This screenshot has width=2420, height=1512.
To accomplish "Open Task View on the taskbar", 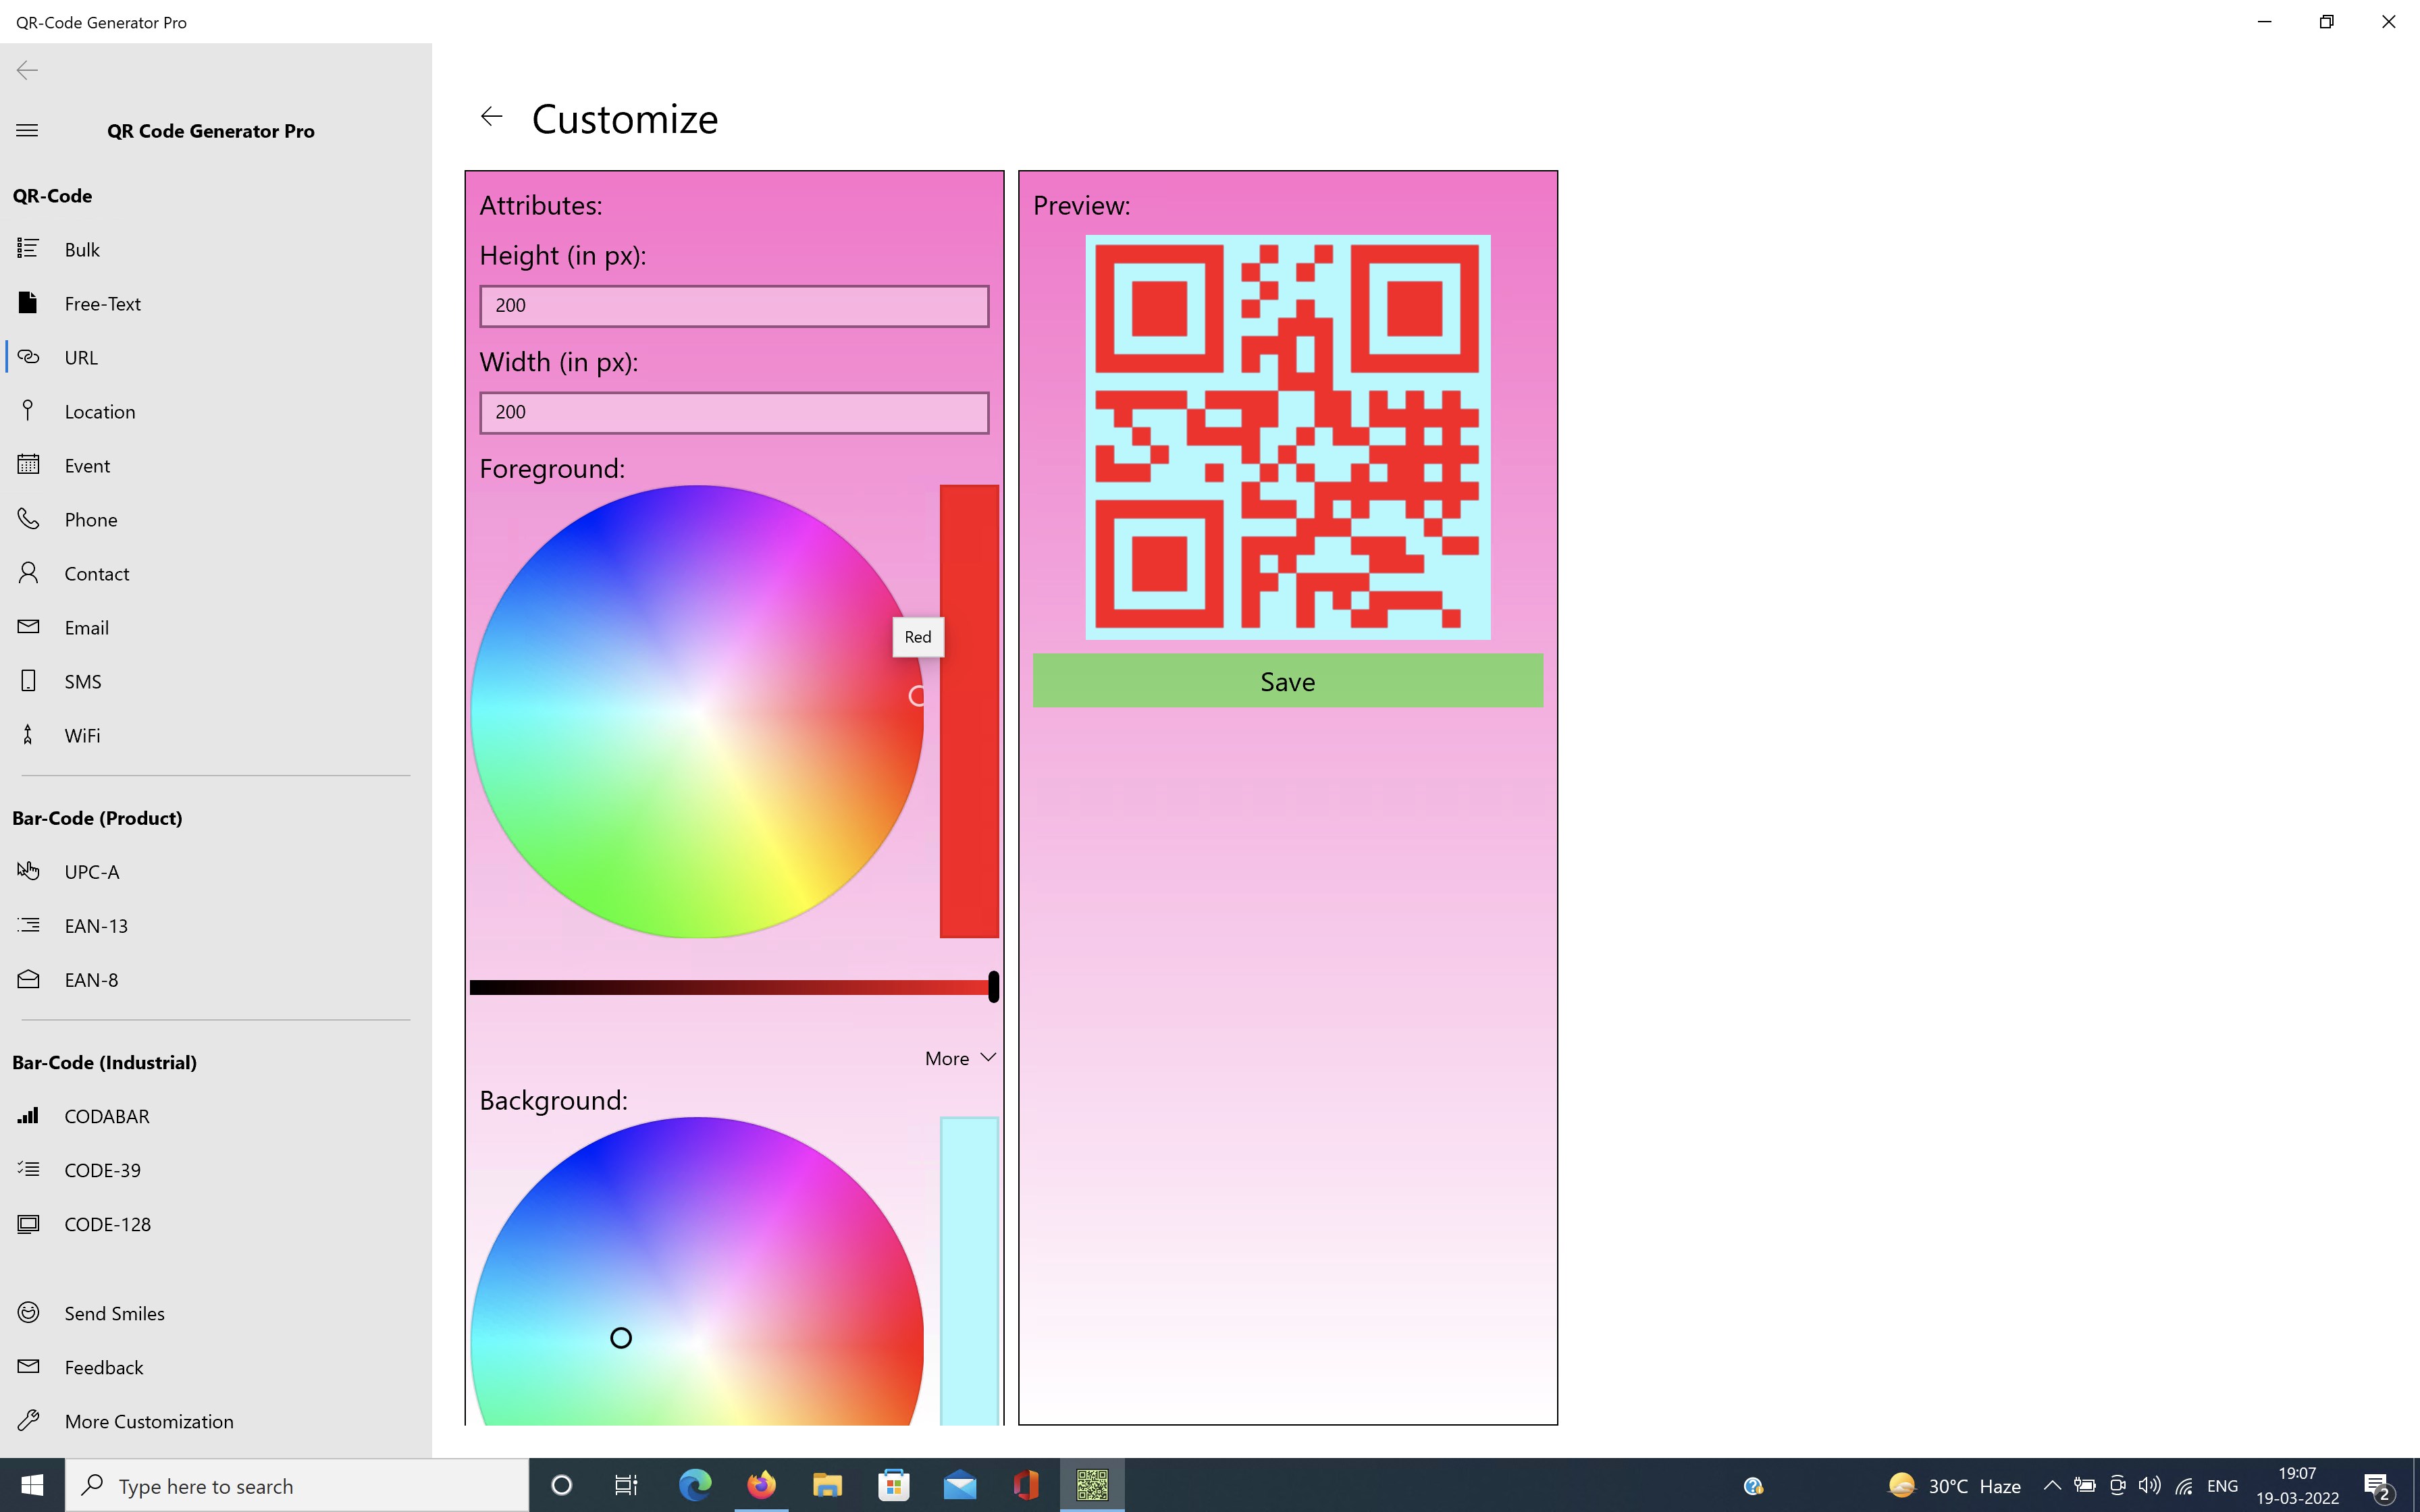I will [626, 1485].
